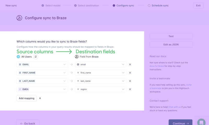
Task: Click the Field from Braze label
Action: coord(89,57)
